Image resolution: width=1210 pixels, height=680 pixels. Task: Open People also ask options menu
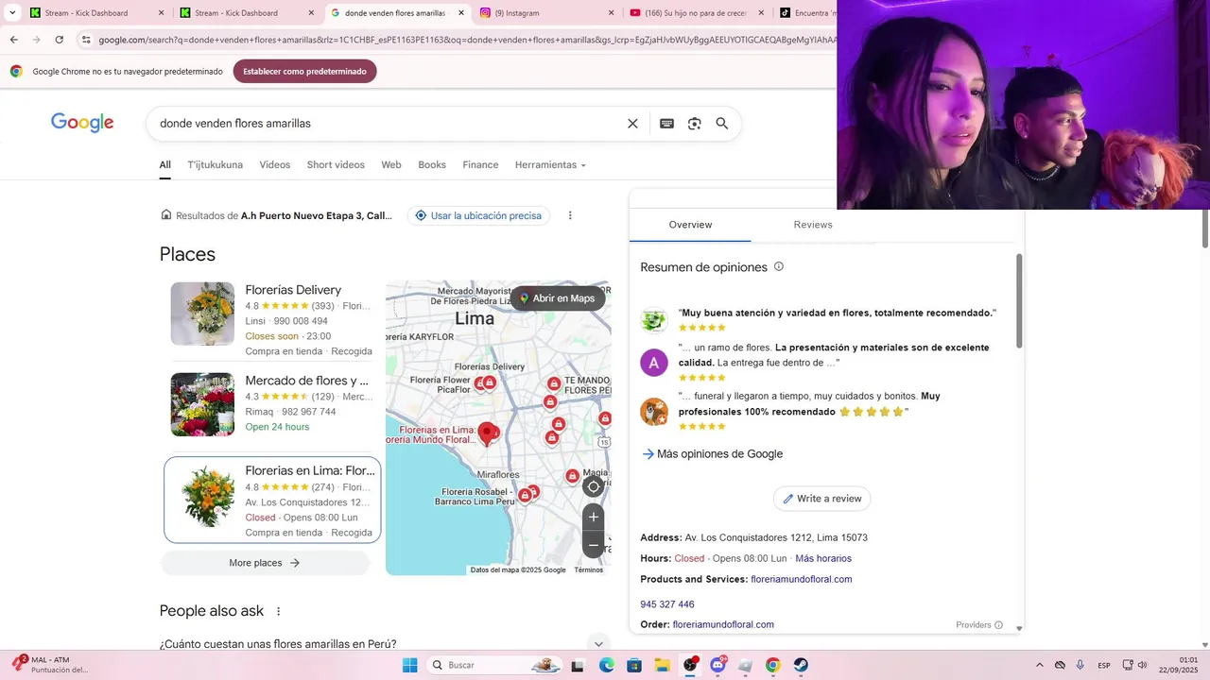[278, 611]
